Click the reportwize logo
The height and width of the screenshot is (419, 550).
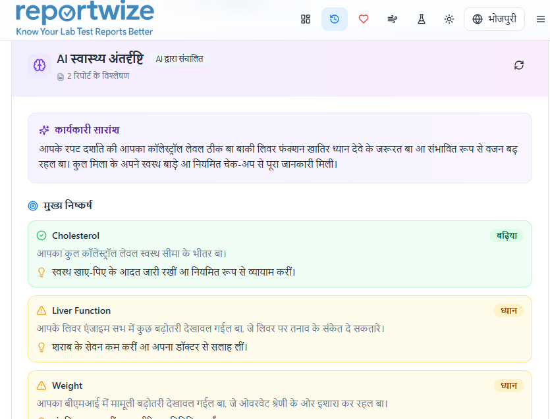84,18
